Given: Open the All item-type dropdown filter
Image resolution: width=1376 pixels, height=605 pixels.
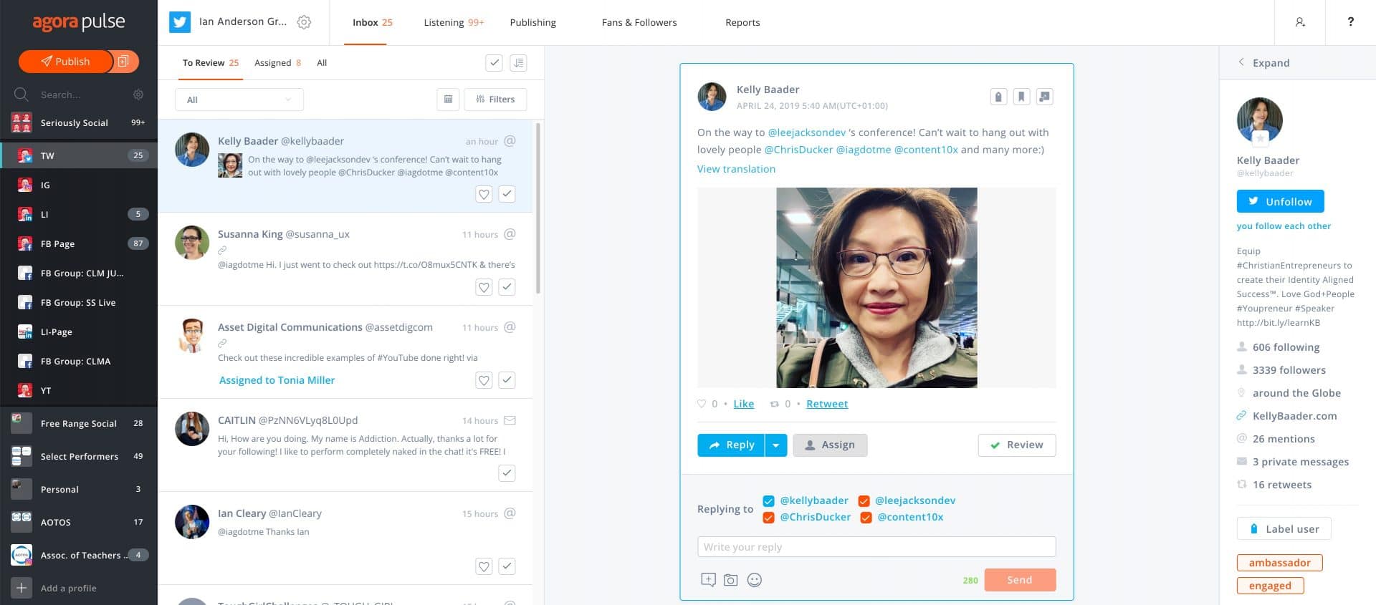Looking at the screenshot, I should tap(239, 100).
